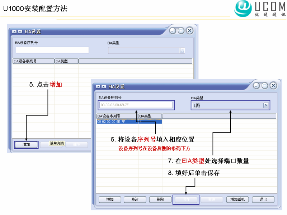The height and width of the screenshot is (215, 287).
Task: Click the EIA设备序列号 column header in back window
Action: (33, 61)
